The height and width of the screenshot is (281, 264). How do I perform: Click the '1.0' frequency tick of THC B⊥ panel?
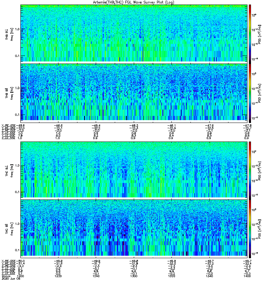[17, 165]
